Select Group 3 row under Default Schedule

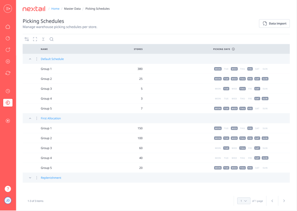tap(156, 88)
